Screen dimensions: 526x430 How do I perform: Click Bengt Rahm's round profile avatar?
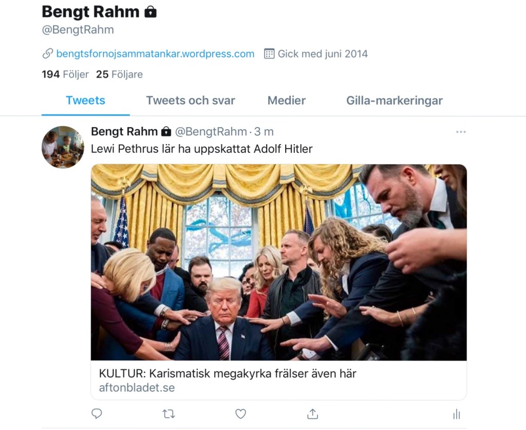(x=63, y=147)
